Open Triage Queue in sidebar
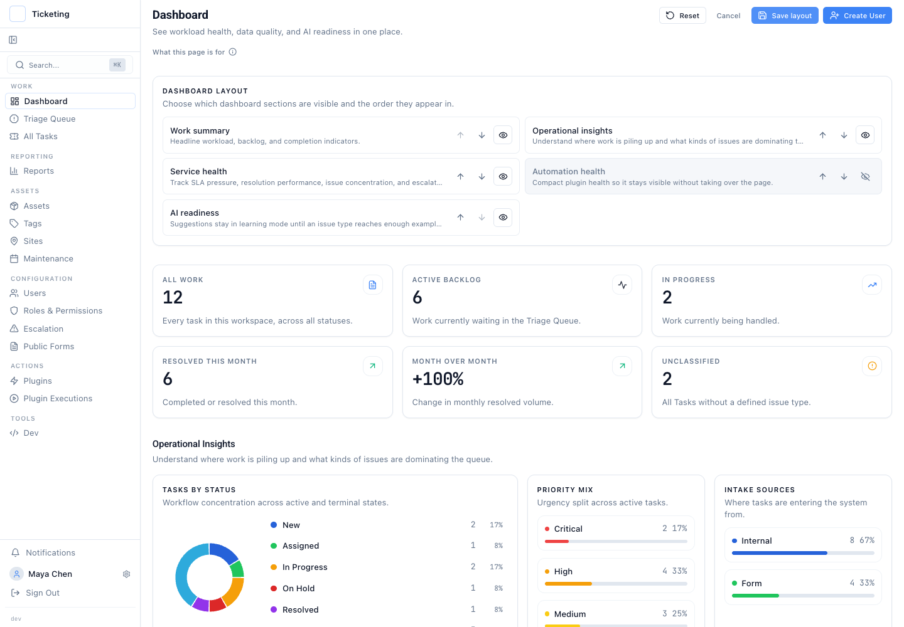904x627 pixels. coord(70,119)
